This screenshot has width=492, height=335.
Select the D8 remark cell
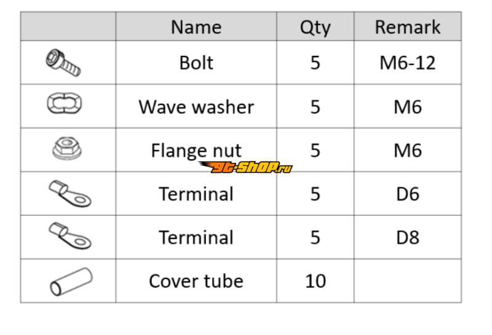pyautogui.click(x=407, y=237)
